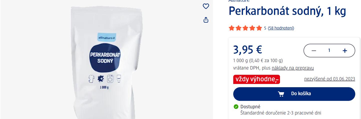Click Štandardné doručenie 2-3 pracovné dni text
Screen dimensions: 361x119
point(281,113)
